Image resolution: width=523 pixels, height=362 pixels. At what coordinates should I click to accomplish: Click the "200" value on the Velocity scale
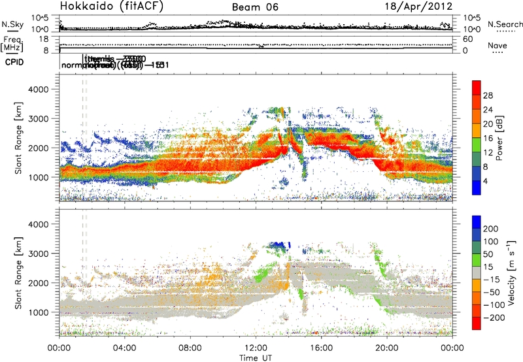[x=491, y=229]
